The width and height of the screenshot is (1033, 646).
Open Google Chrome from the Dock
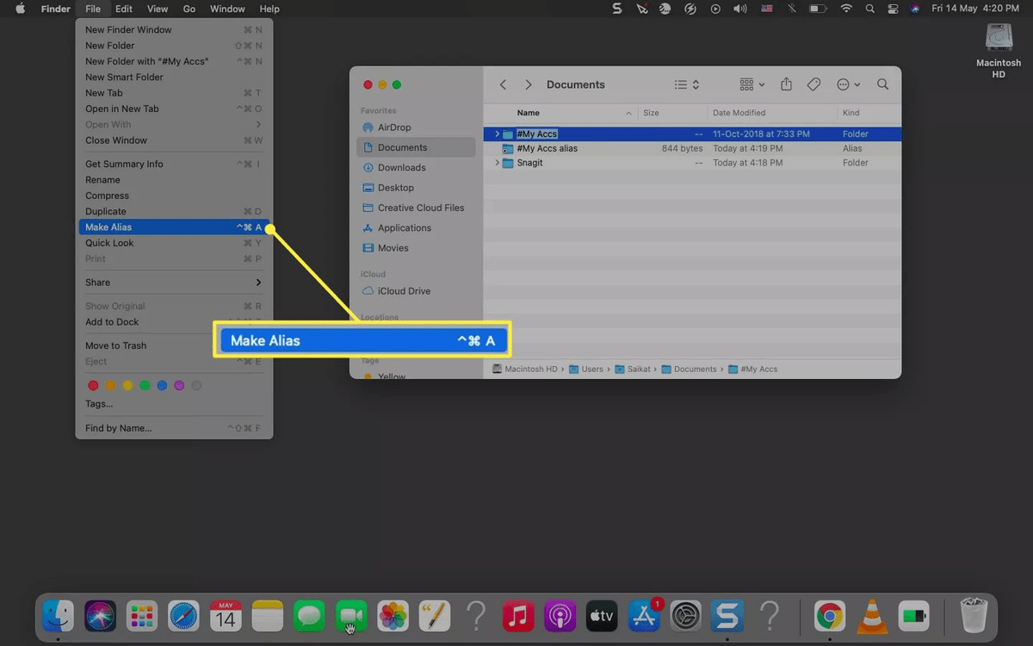(x=829, y=616)
